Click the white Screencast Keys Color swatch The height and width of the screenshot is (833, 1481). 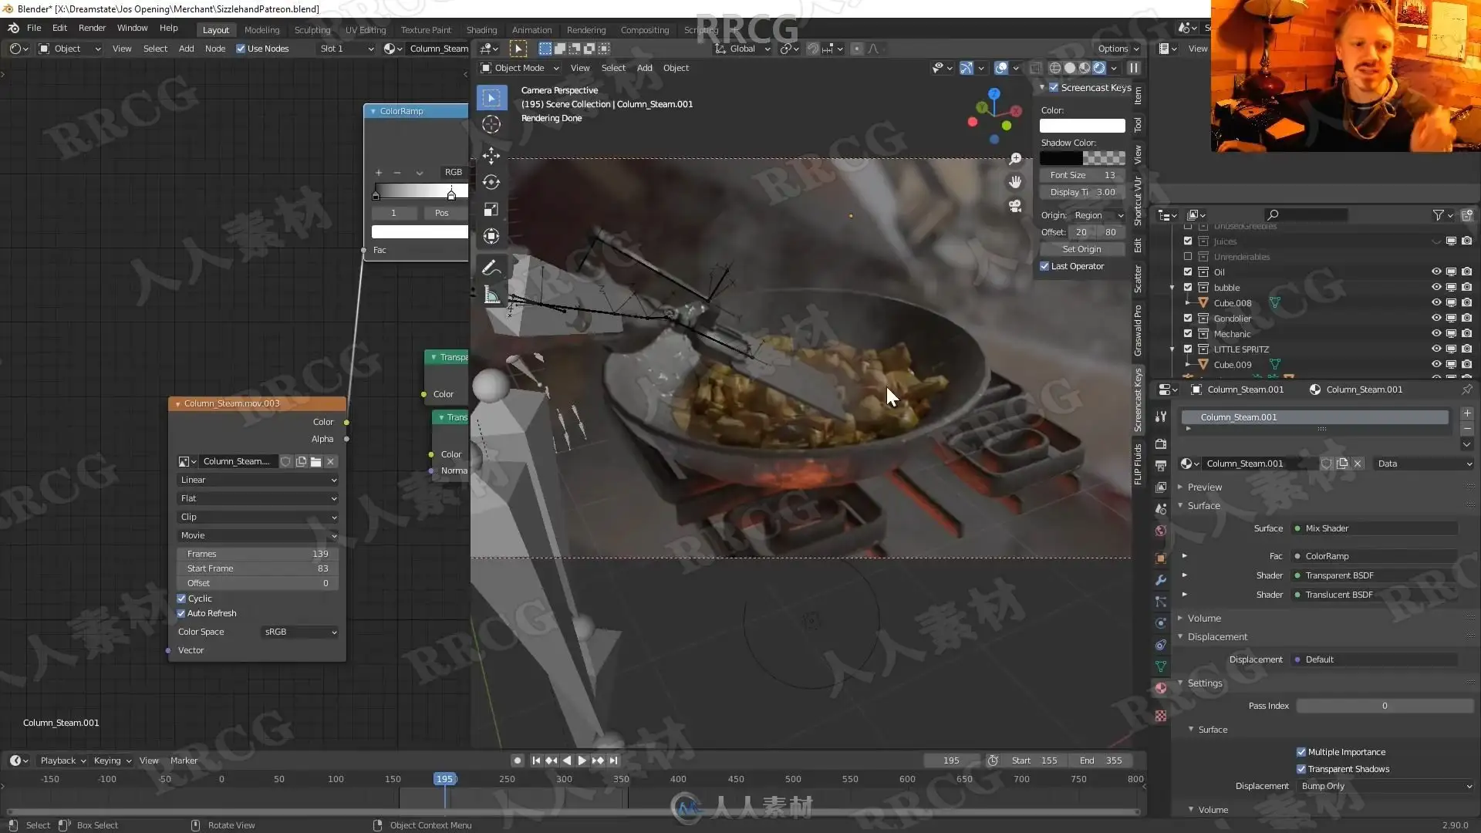pyautogui.click(x=1081, y=126)
